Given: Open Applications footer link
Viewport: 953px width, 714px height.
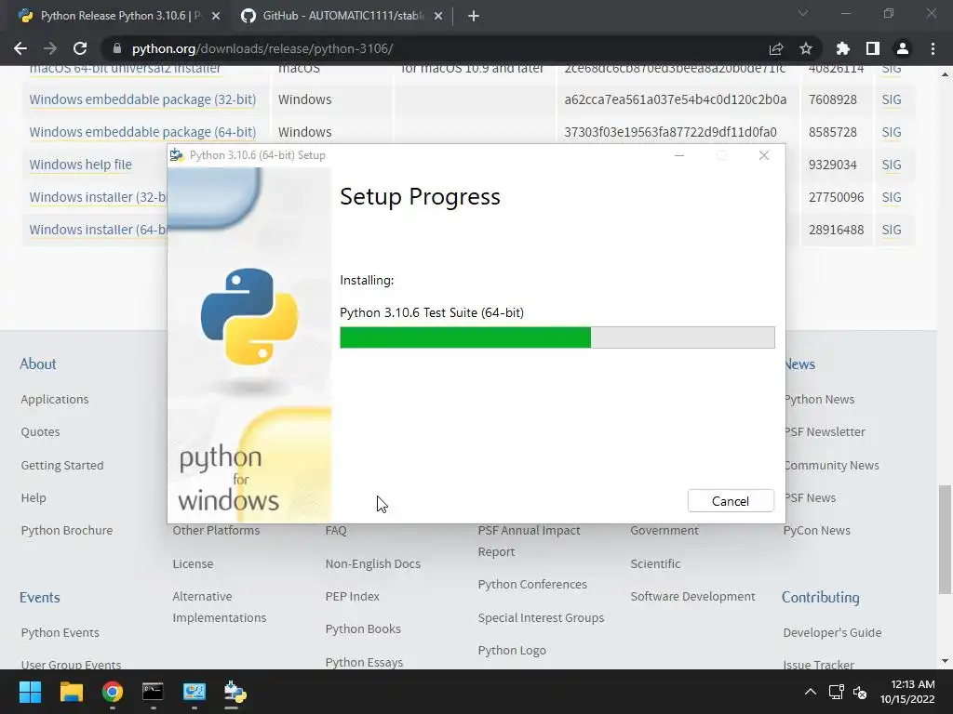Looking at the screenshot, I should [55, 399].
